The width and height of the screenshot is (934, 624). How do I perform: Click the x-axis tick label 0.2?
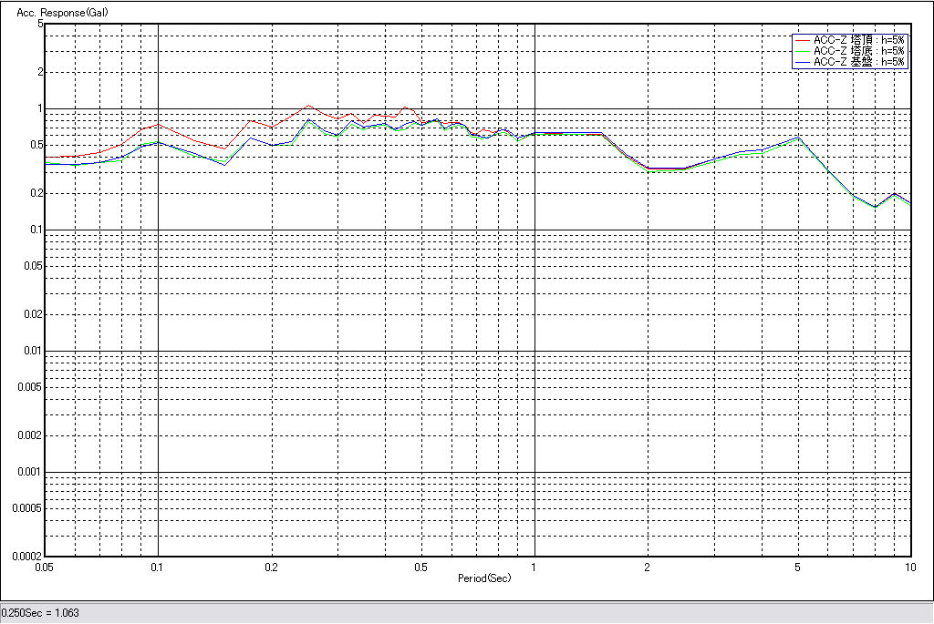pyautogui.click(x=271, y=567)
